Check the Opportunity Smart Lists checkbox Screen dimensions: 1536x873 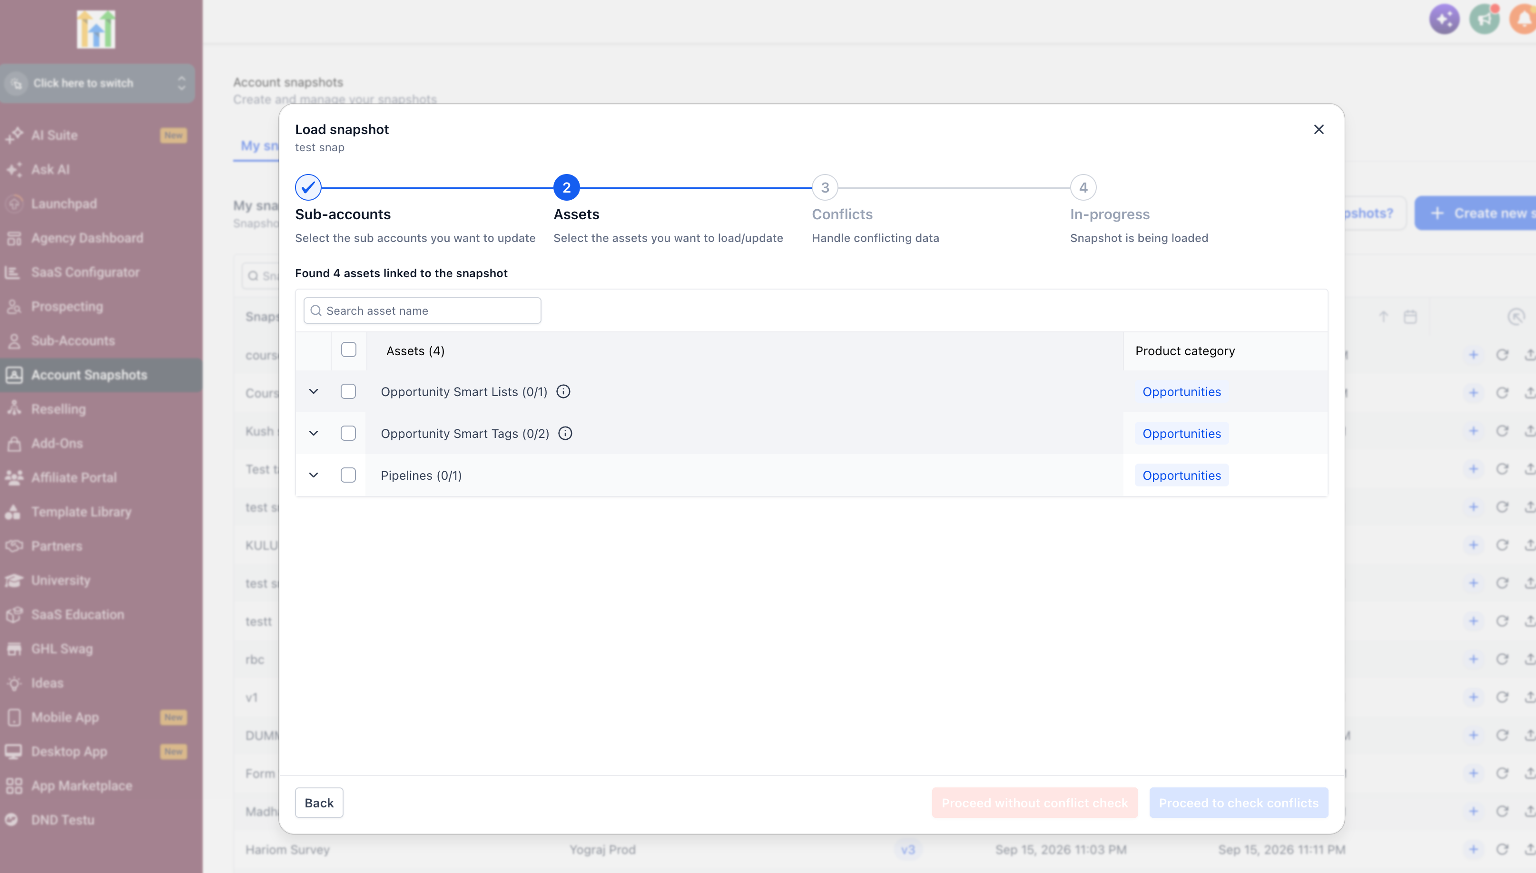[348, 391]
